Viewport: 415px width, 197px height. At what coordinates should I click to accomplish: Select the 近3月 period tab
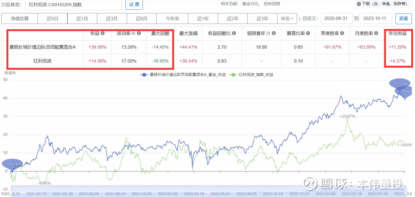[x=112, y=19]
